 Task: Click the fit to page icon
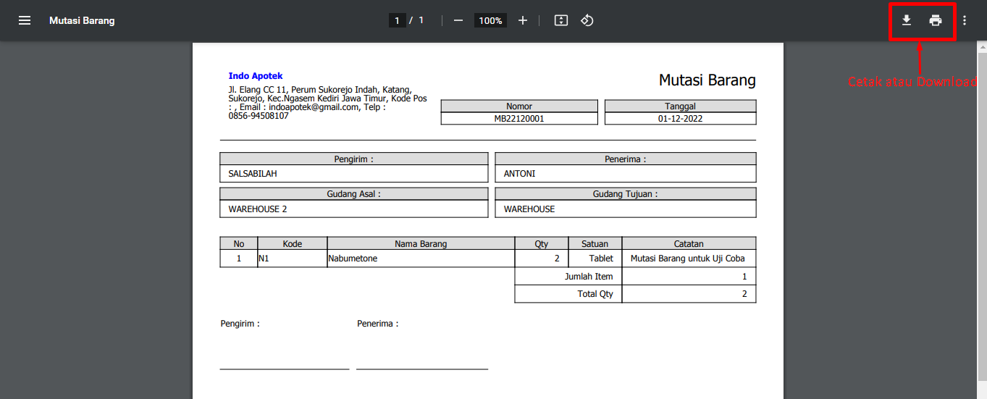point(560,20)
